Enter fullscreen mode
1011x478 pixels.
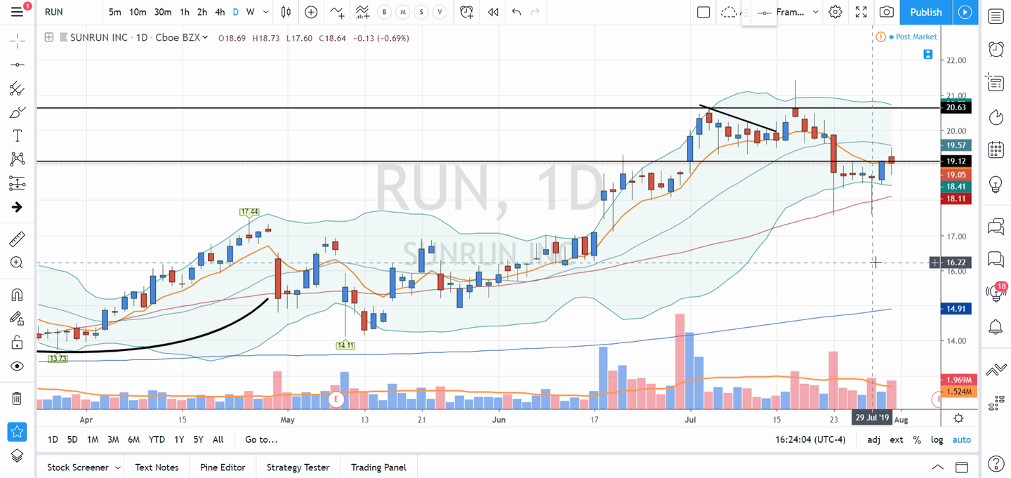861,12
